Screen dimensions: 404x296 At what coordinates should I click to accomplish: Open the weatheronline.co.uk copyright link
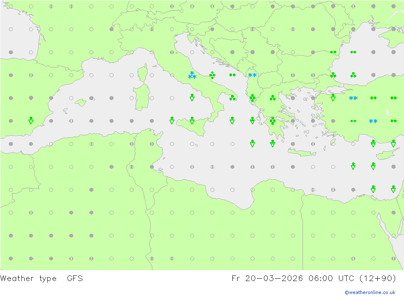[370, 292]
